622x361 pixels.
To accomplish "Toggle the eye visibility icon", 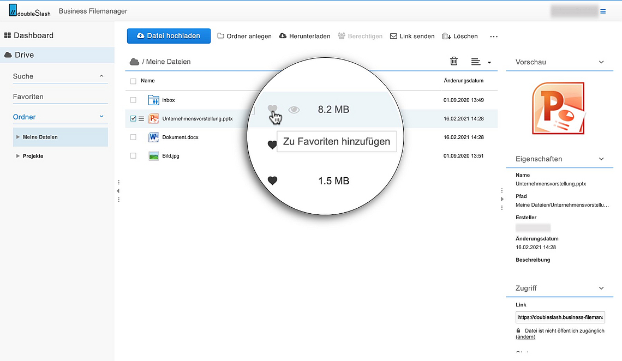I will click(294, 110).
